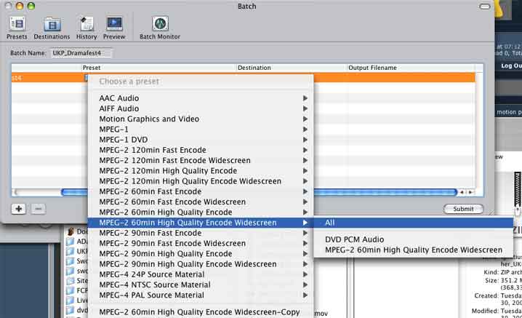
Task: Expand the MPEG-2 60min Fast Encode arrow
Action: coord(305,191)
